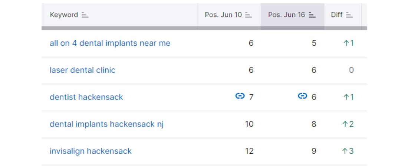Image resolution: width=408 pixels, height=167 pixels.
Task: Click the 0 diff for laser dental clinic
Action: click(351, 70)
